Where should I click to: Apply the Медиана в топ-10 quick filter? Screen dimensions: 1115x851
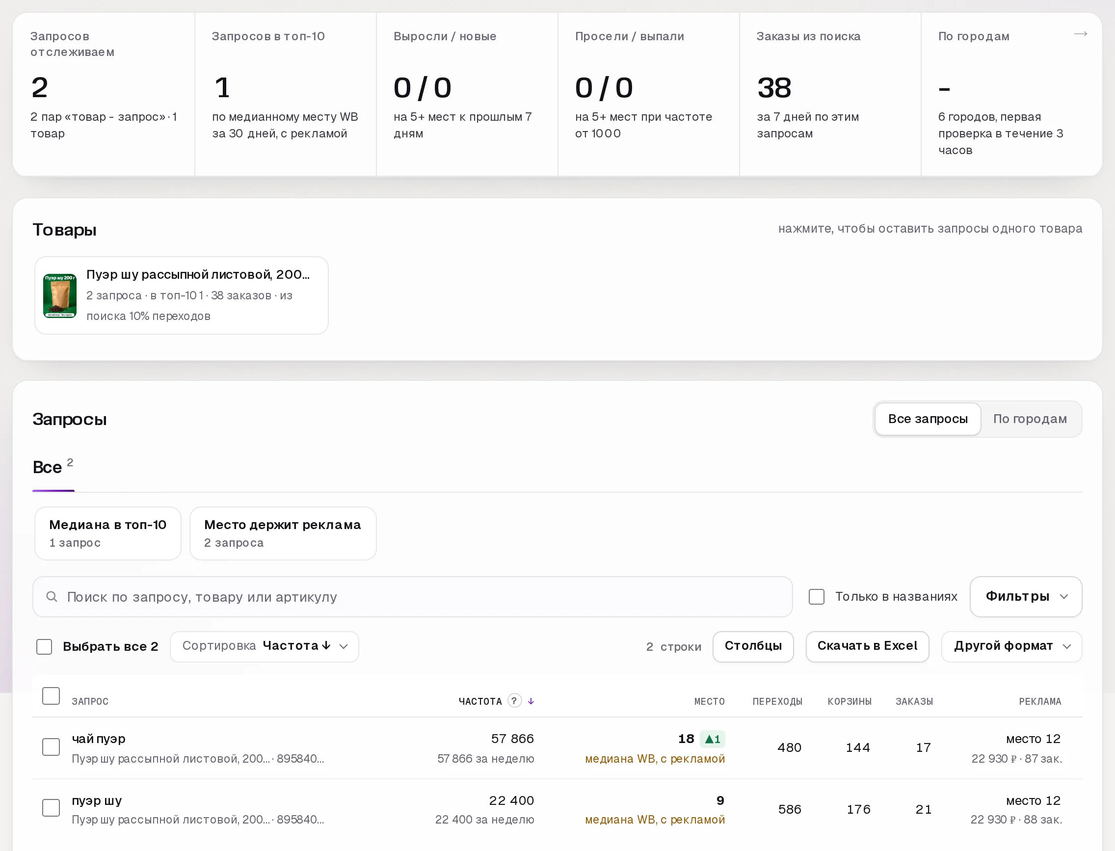107,533
